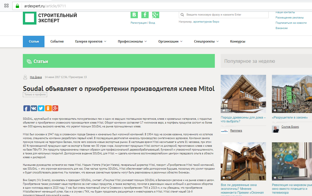Open Порода древесины для дома article link
This screenshot has height=196, width=312.
[243, 119]
